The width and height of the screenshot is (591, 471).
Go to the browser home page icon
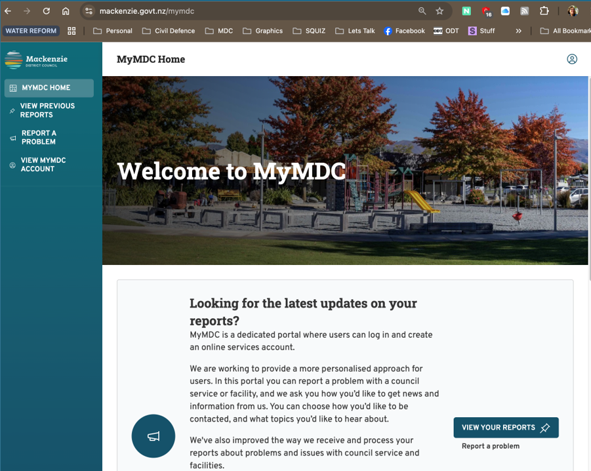(x=66, y=11)
